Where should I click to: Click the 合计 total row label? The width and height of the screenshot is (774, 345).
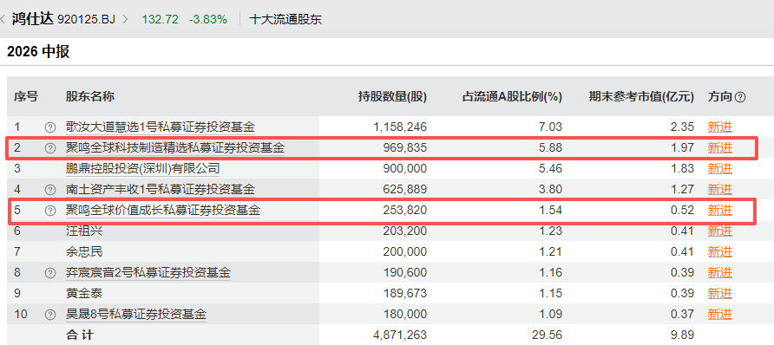tap(80, 335)
